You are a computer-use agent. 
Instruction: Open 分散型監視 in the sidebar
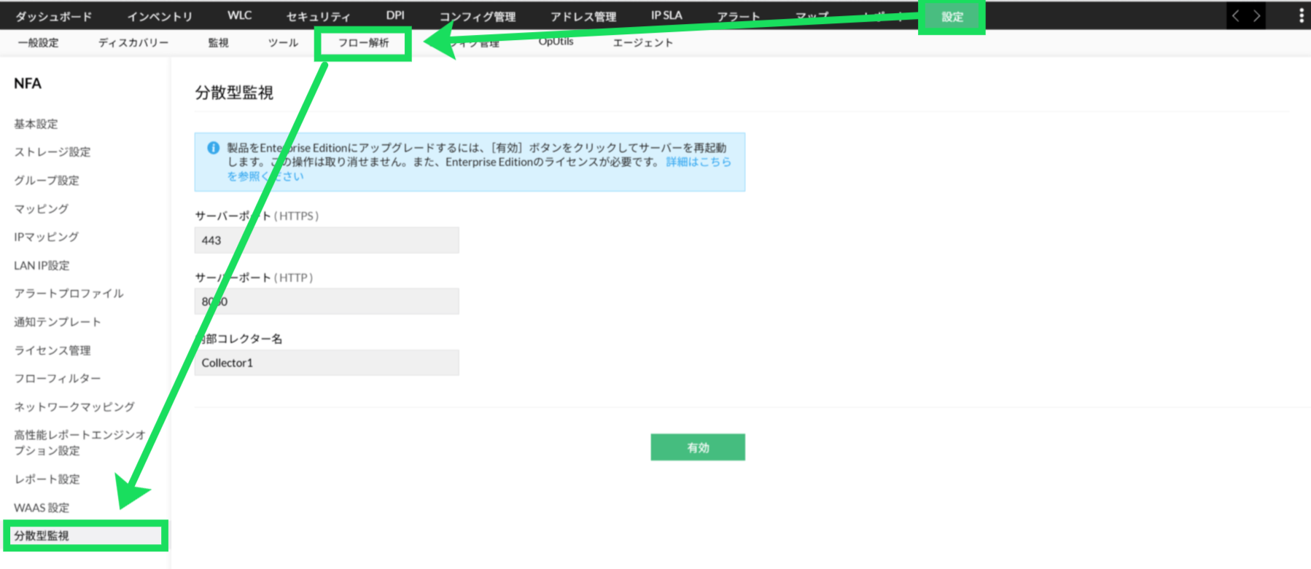click(42, 536)
